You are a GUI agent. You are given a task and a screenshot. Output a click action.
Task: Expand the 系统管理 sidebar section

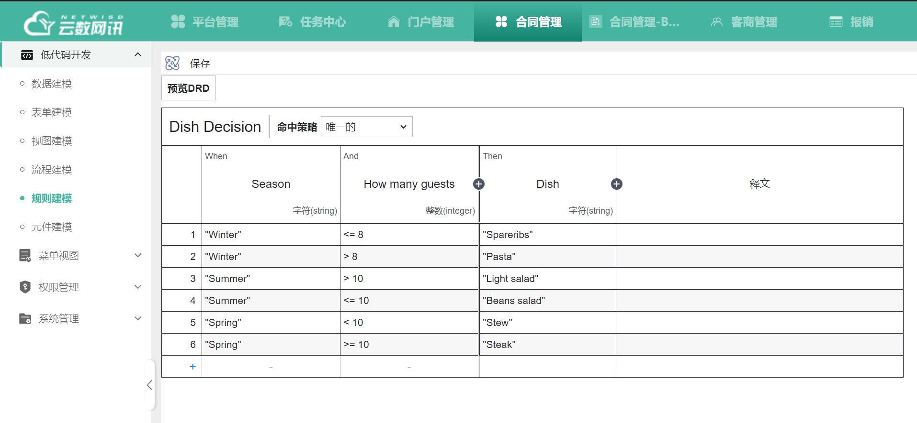pyautogui.click(x=138, y=318)
